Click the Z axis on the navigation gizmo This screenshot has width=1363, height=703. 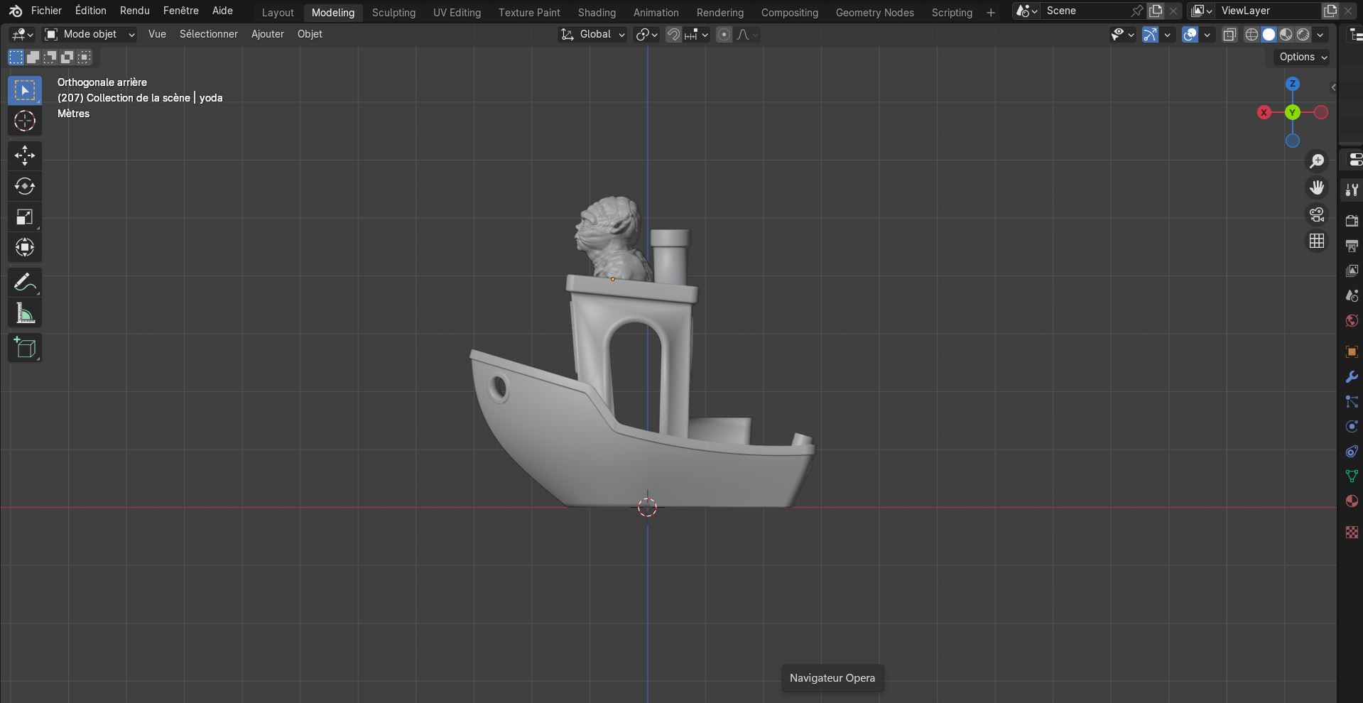(1291, 84)
